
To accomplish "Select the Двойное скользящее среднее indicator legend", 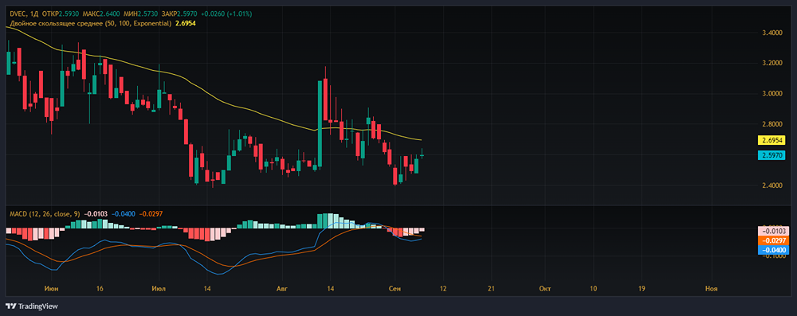I will (91, 23).
